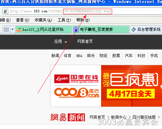Screen dimensions: 162x129
Task: Open the 股票 channel link
Action: 116,56
